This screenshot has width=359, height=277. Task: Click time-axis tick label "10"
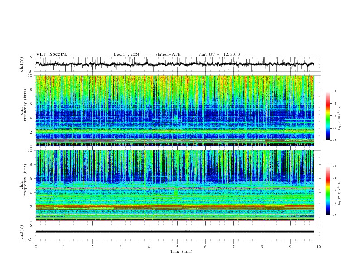319,247
